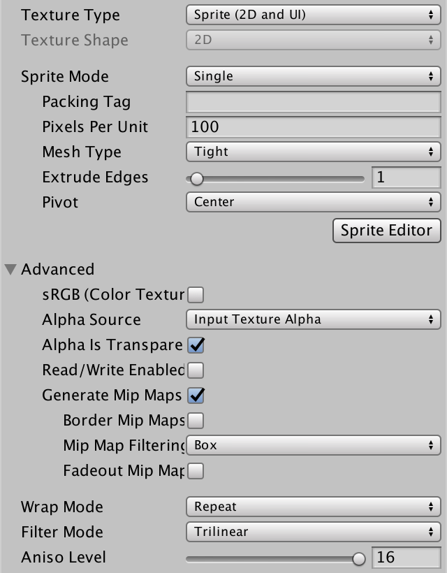The image size is (447, 573).
Task: Open the Sprite Mode dropdown
Action: (x=314, y=76)
